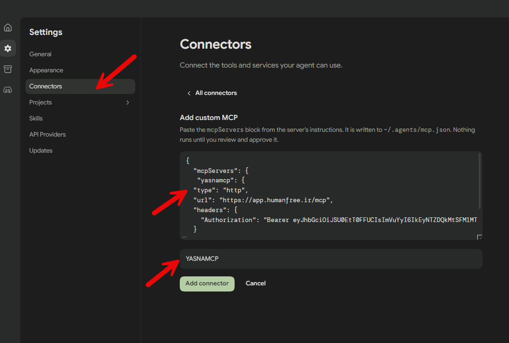Click the "Settings" sidebar heading
509x343 pixels.
46,32
